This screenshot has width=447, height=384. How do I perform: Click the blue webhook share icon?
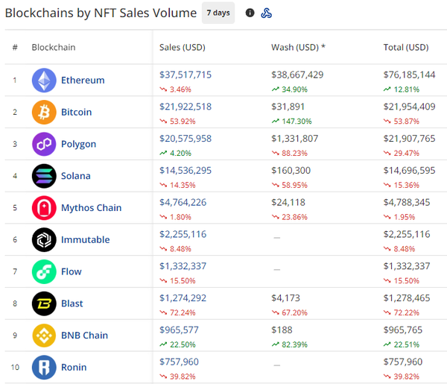point(267,13)
